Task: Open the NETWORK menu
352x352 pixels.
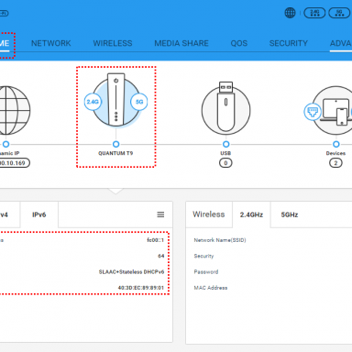Action: pos(51,43)
